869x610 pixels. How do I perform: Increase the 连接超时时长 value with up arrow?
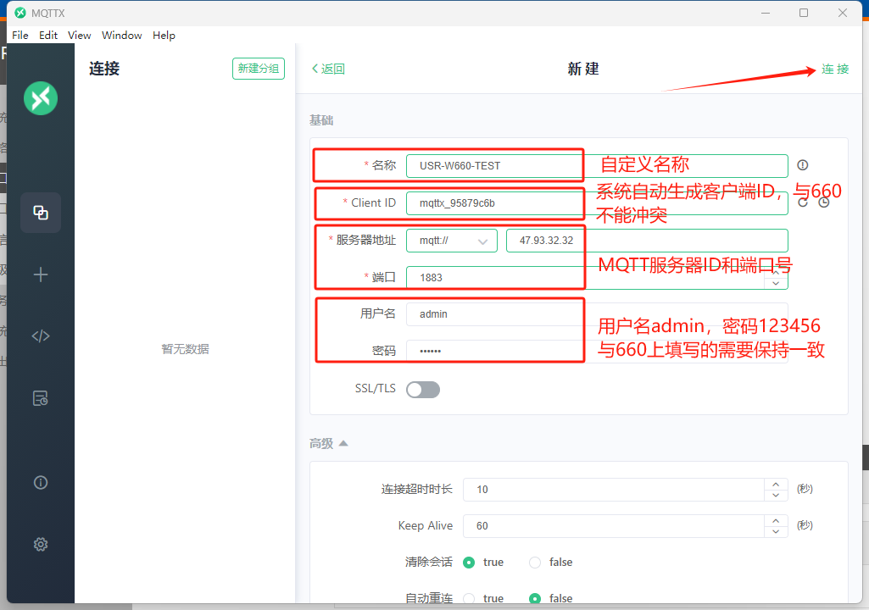point(776,485)
